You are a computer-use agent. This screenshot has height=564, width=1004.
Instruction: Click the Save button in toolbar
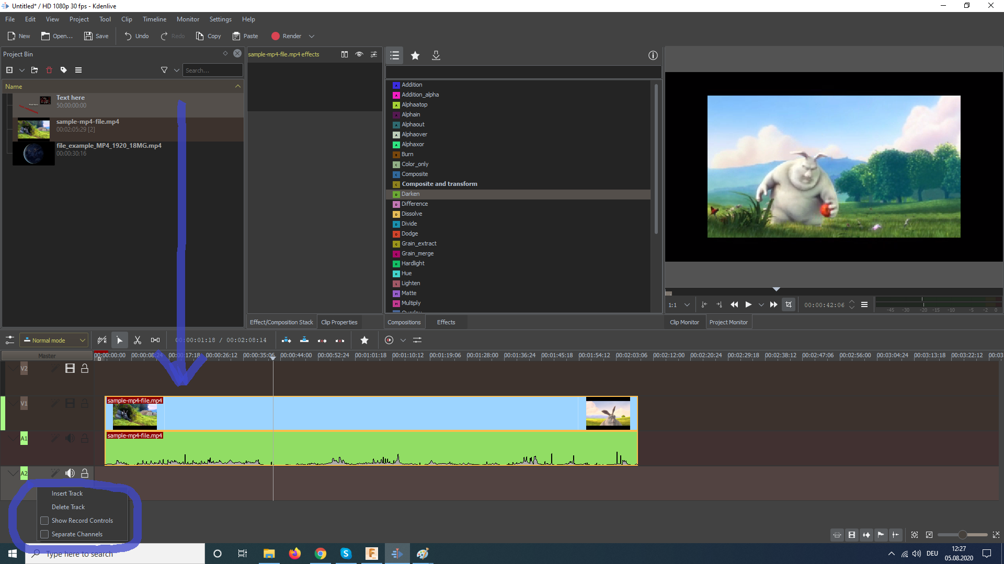(96, 36)
